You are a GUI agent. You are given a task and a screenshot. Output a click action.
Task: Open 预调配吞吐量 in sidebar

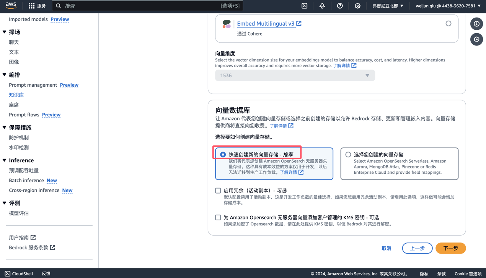click(24, 170)
